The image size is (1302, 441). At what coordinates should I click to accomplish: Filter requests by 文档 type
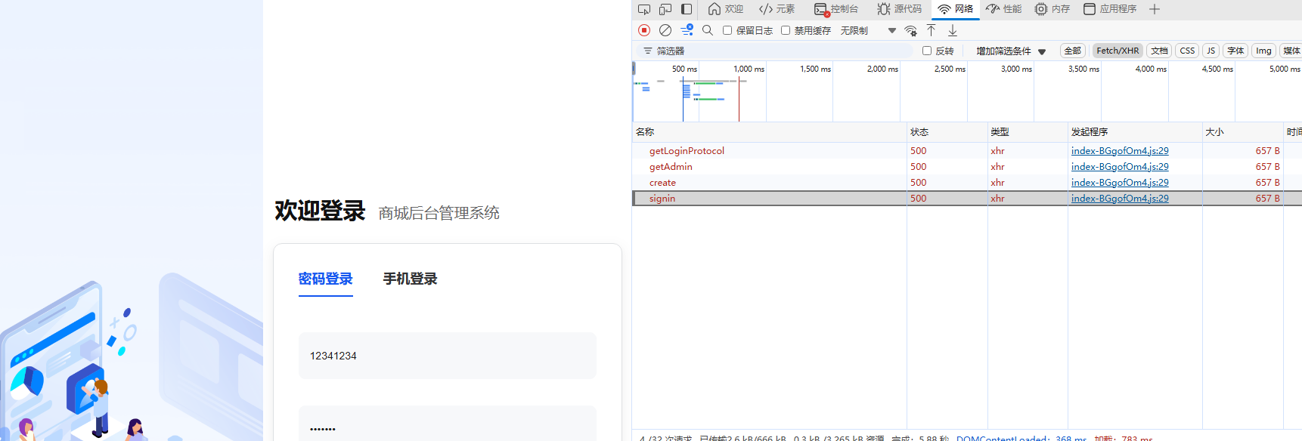pyautogui.click(x=1159, y=51)
